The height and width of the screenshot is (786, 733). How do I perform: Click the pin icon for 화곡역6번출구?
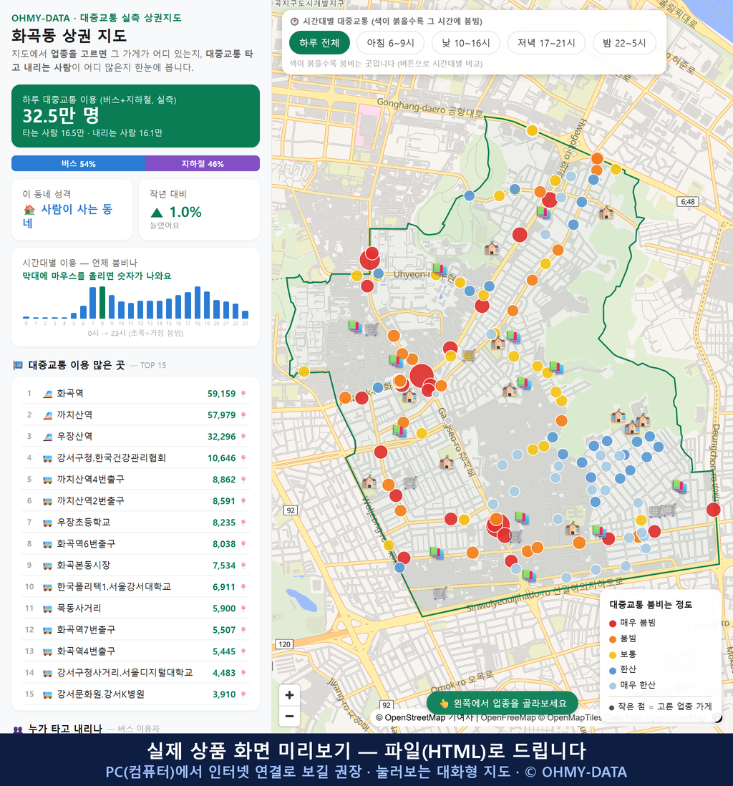click(243, 544)
